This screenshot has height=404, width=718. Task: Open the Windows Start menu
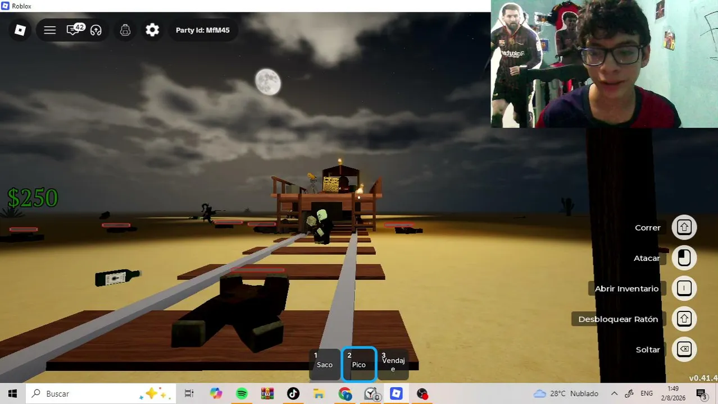[x=12, y=394]
